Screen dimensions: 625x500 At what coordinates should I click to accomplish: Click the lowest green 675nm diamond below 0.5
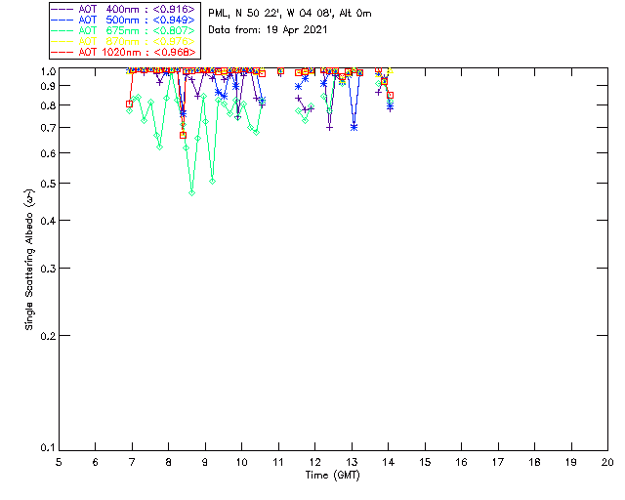pyautogui.click(x=192, y=193)
